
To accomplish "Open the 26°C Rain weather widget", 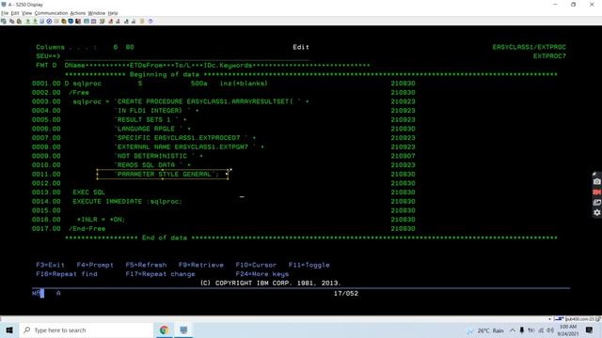I will tap(485, 330).
